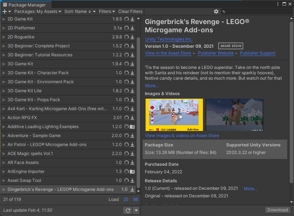
Task: Select 3D Game Kit - Props Pack
Action: tap(68, 100)
